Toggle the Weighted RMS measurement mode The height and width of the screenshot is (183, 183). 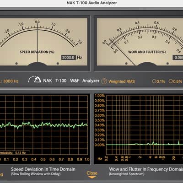(x=122, y=81)
